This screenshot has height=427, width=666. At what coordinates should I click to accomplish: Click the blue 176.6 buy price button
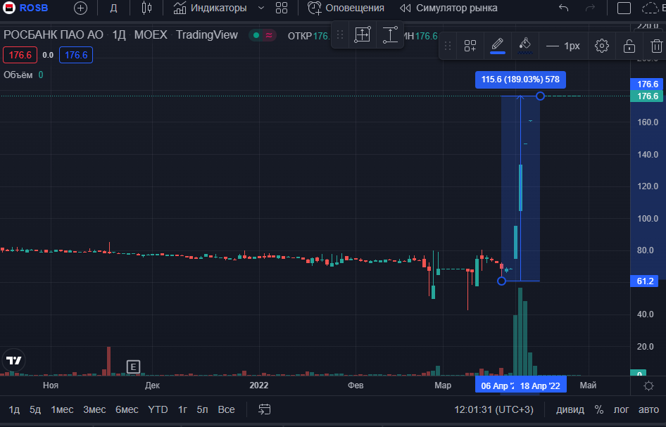point(76,55)
